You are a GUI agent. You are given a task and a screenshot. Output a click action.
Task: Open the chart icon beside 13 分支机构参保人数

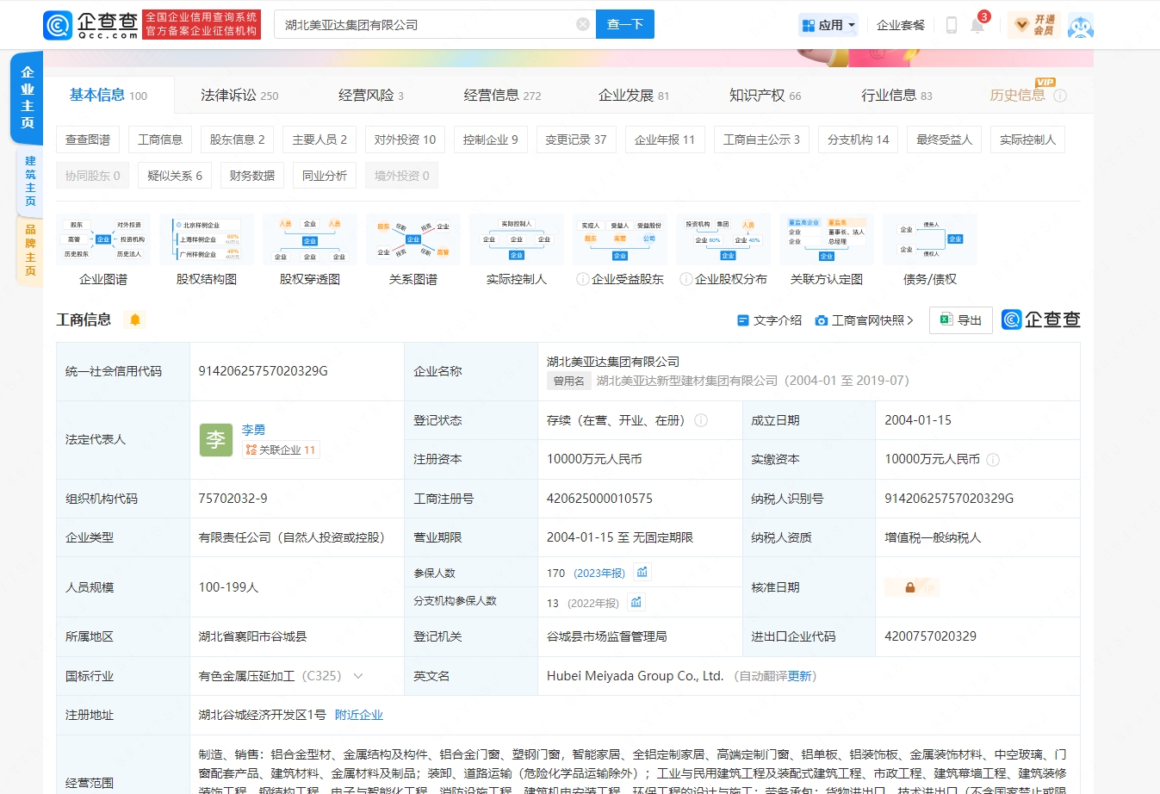(636, 602)
